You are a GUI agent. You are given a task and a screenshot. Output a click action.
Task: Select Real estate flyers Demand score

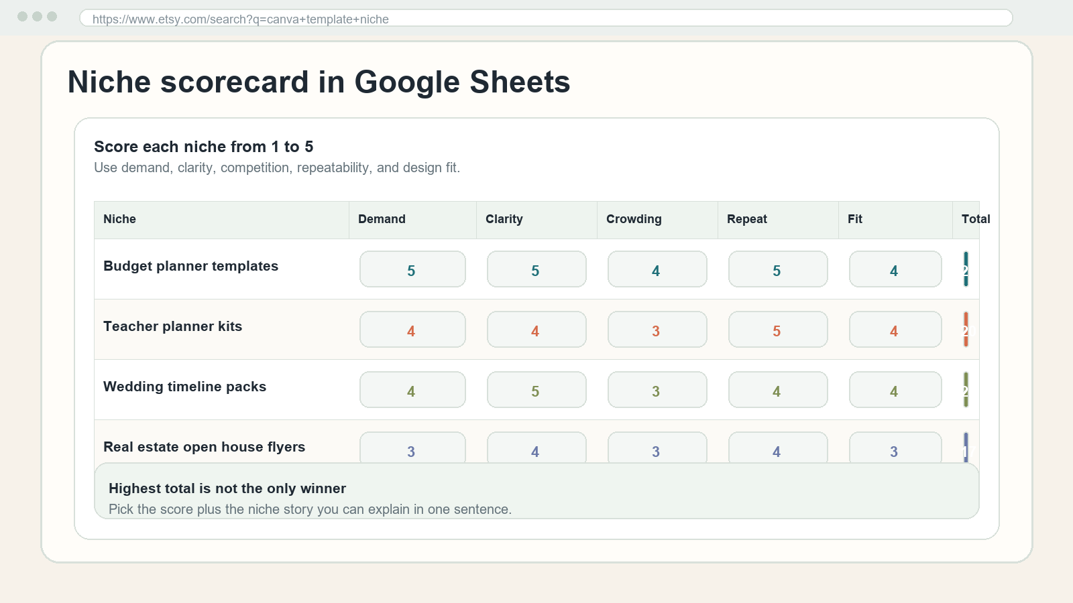click(412, 448)
